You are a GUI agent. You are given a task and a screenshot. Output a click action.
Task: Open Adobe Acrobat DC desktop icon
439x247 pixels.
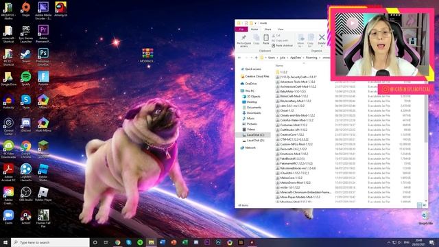click(x=8, y=172)
